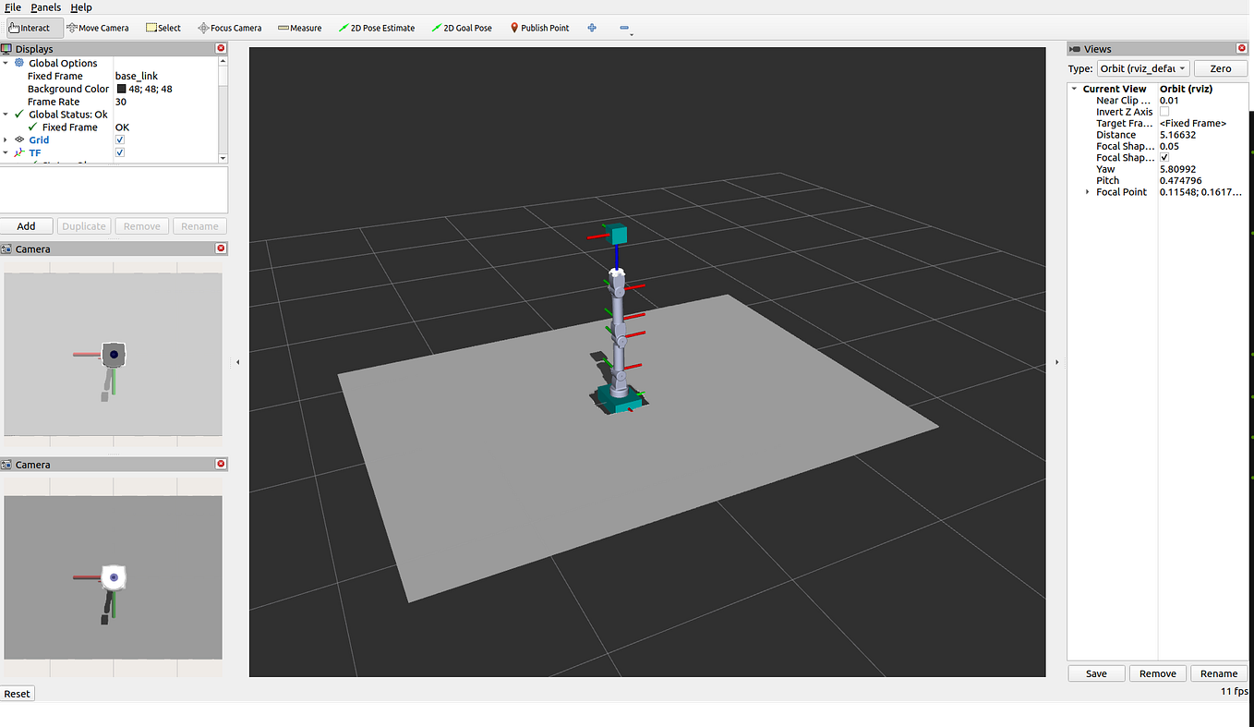The height and width of the screenshot is (727, 1254).
Task: Choose the Select tool
Action: tap(163, 27)
